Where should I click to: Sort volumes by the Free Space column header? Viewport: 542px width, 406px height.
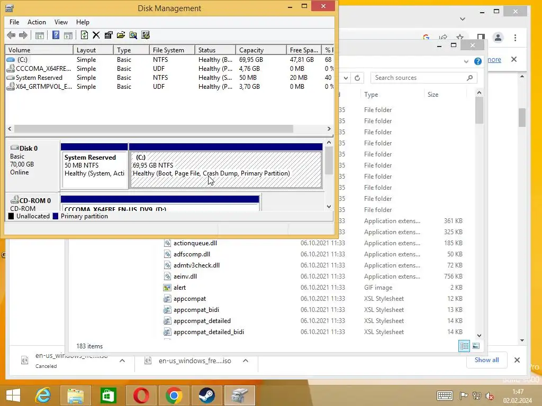tap(304, 50)
